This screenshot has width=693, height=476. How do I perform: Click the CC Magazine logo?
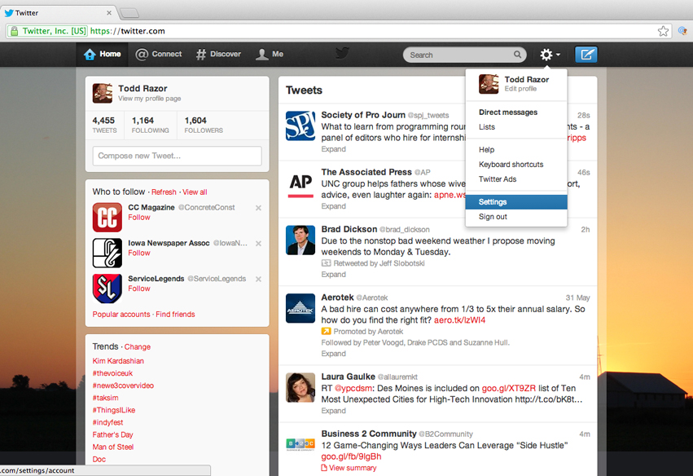point(107,218)
